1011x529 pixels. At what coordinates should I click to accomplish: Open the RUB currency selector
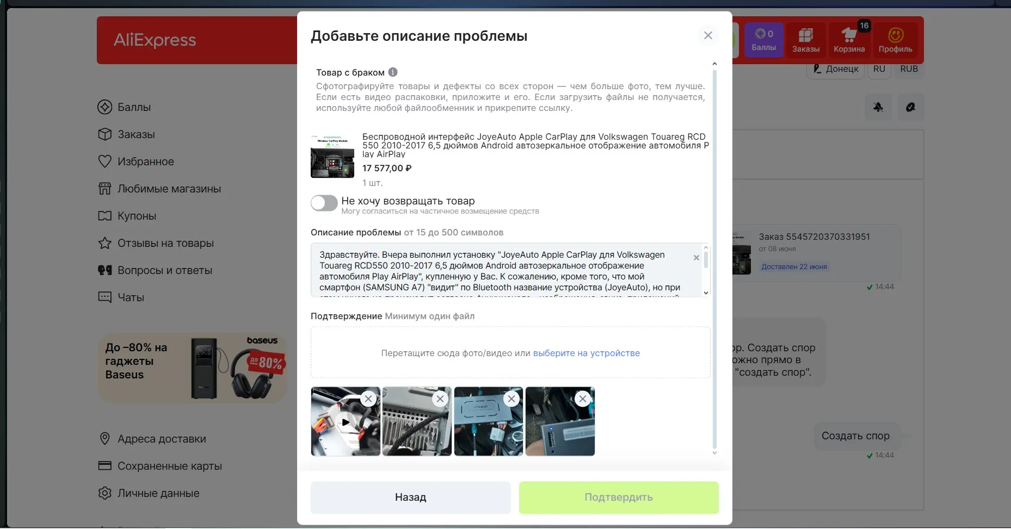(909, 69)
